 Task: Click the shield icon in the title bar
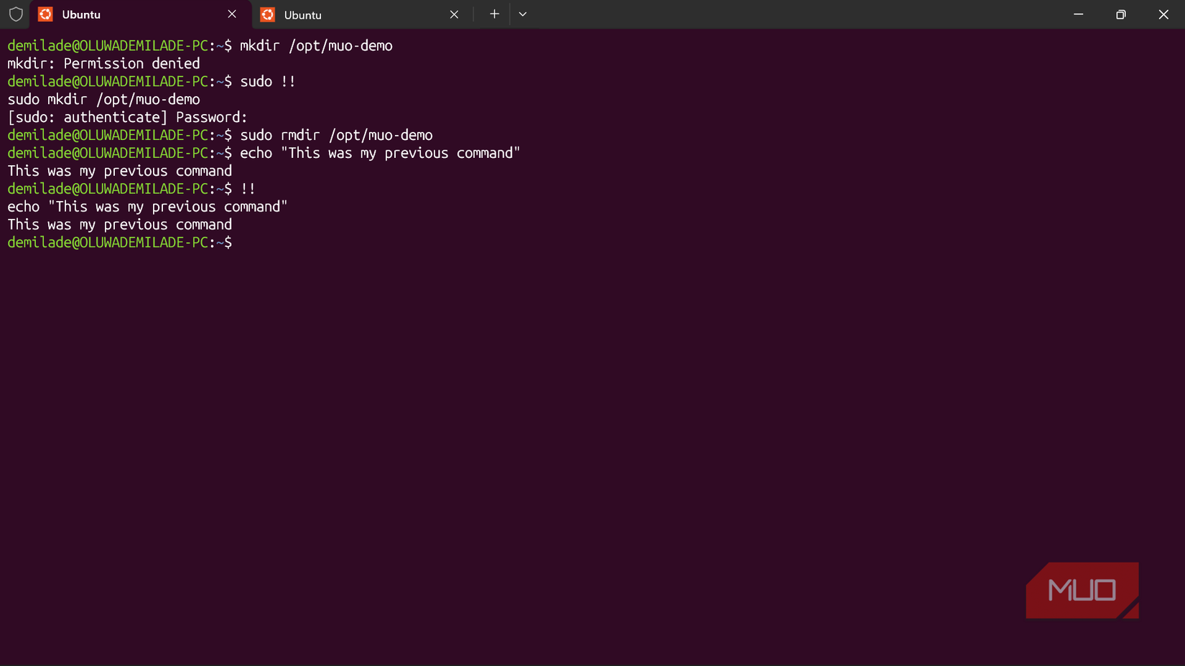point(16,14)
